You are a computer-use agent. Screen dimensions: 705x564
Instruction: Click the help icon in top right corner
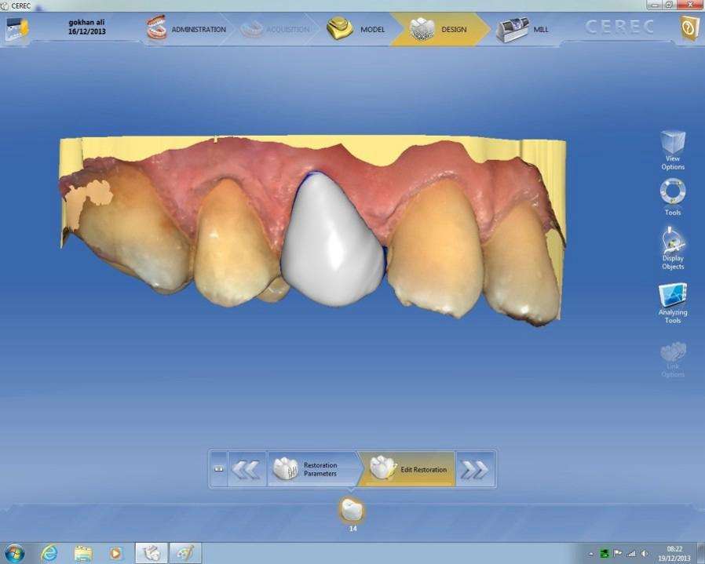pos(689,30)
